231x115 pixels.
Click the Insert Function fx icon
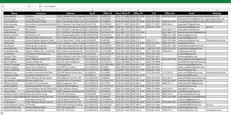(x=40, y=6)
